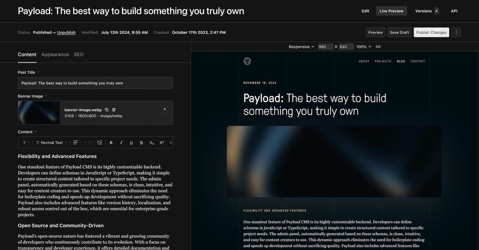Copy the banner-image.webp filename
Viewport: 479px width, 250px height.
[x=107, y=109]
